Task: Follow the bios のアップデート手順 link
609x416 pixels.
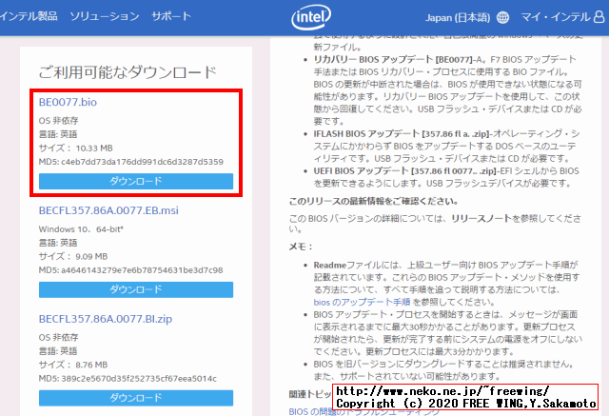Action: tap(362, 302)
